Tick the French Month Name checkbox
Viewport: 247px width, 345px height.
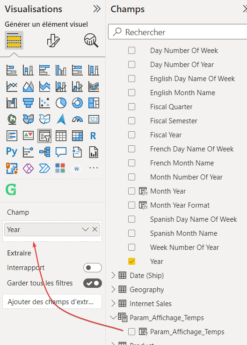131,163
